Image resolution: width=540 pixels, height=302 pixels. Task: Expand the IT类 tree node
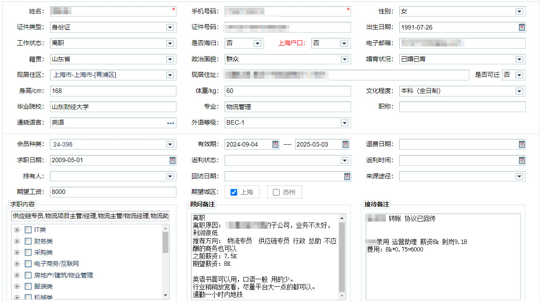pyautogui.click(x=17, y=230)
